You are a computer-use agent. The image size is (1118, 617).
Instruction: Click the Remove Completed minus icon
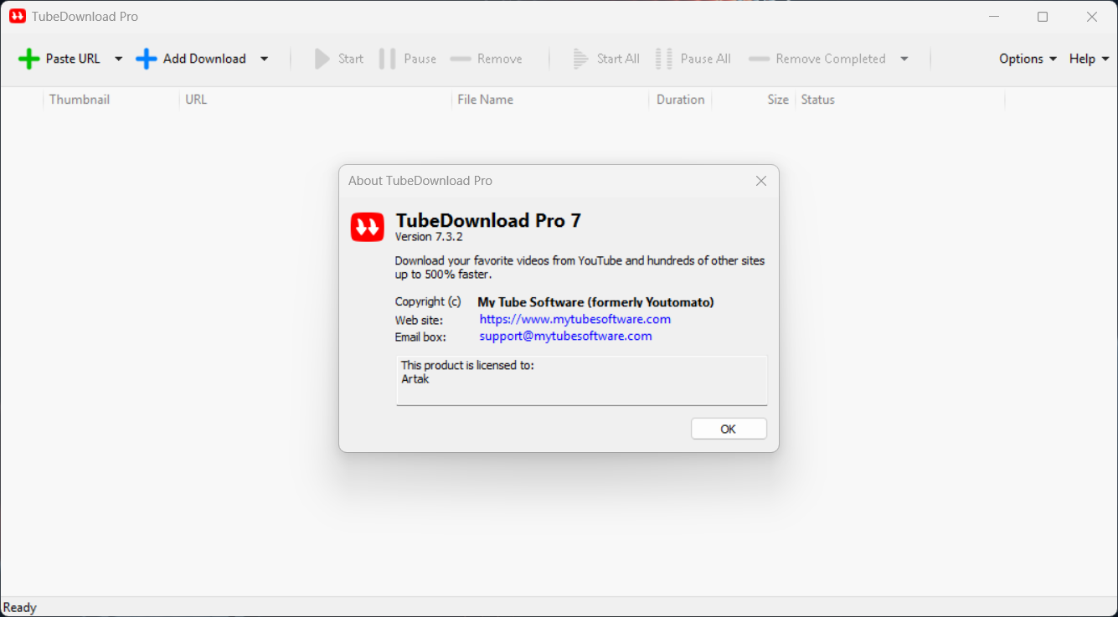click(x=759, y=59)
